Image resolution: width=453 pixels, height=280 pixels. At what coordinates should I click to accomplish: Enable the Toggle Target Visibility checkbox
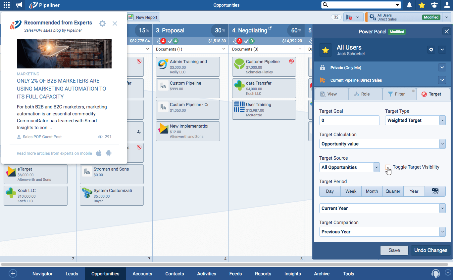click(388, 167)
